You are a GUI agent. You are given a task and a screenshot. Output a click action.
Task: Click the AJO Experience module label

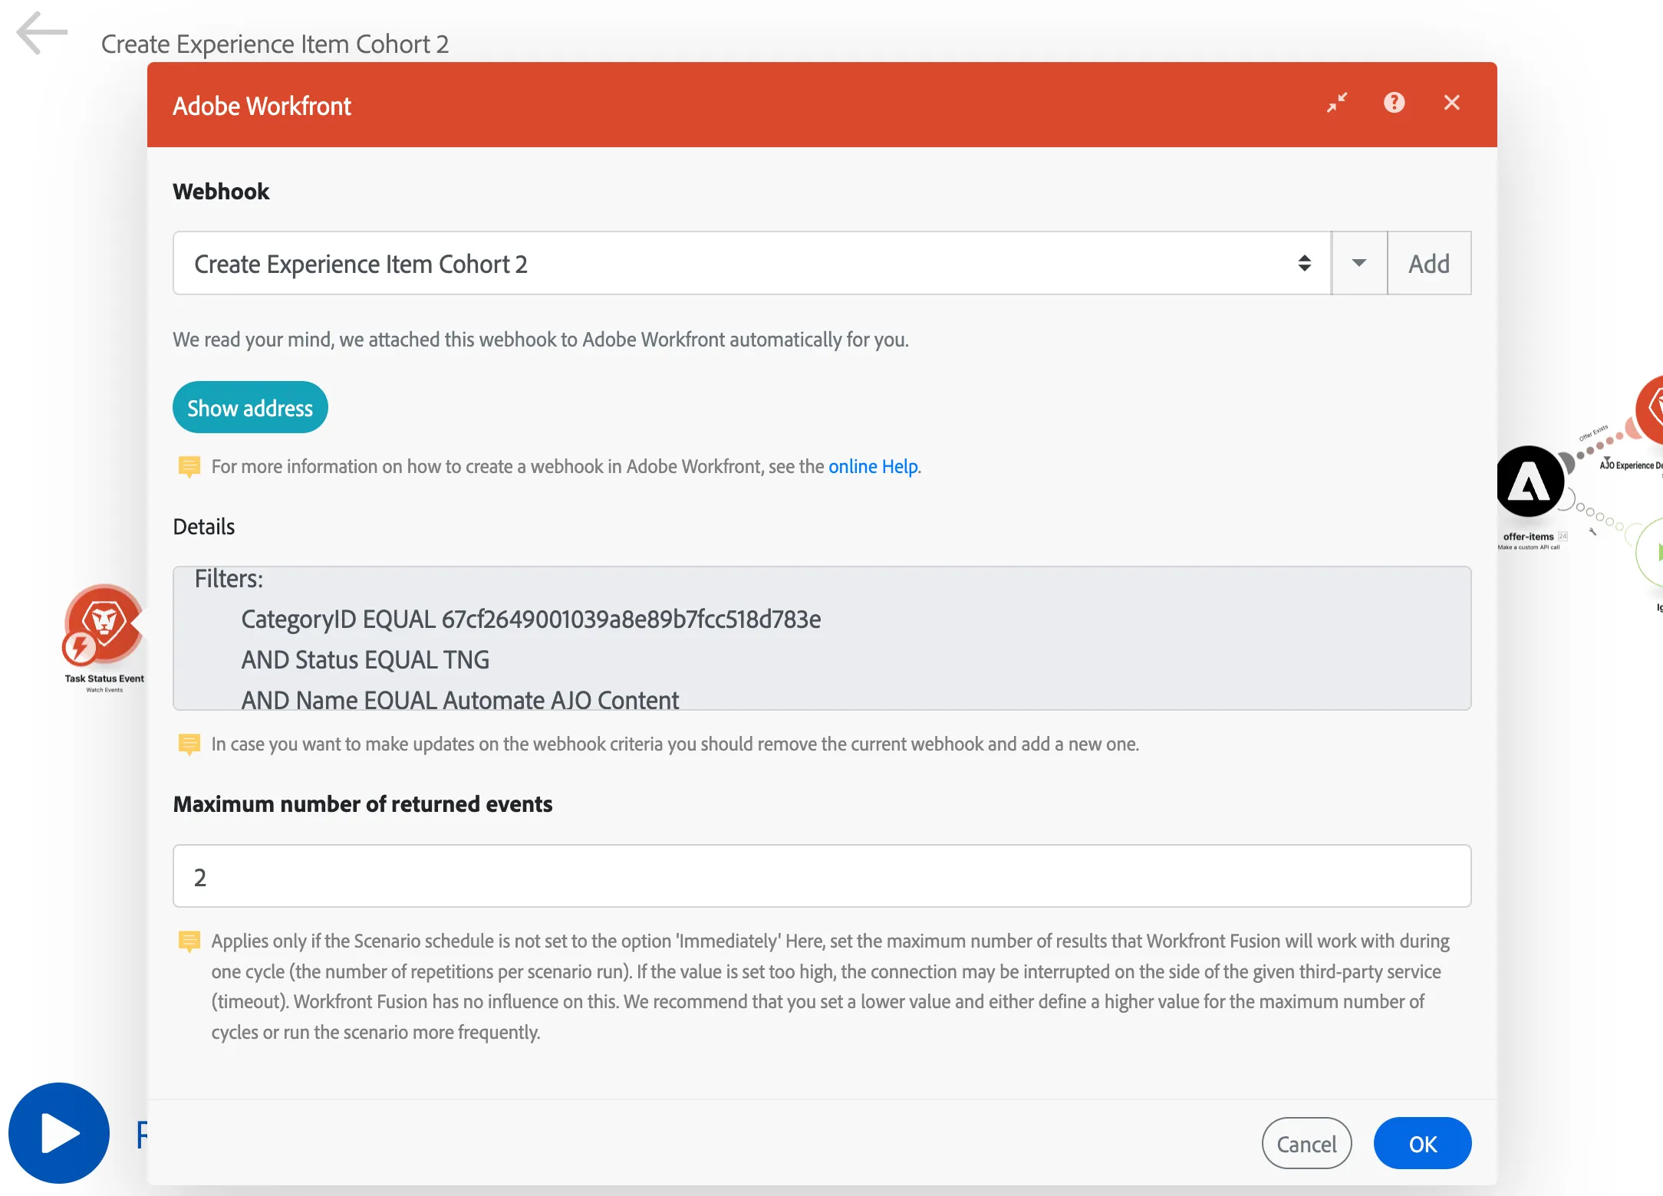tap(1630, 465)
